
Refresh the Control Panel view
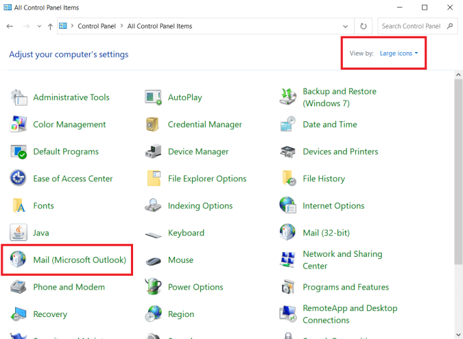tap(363, 26)
